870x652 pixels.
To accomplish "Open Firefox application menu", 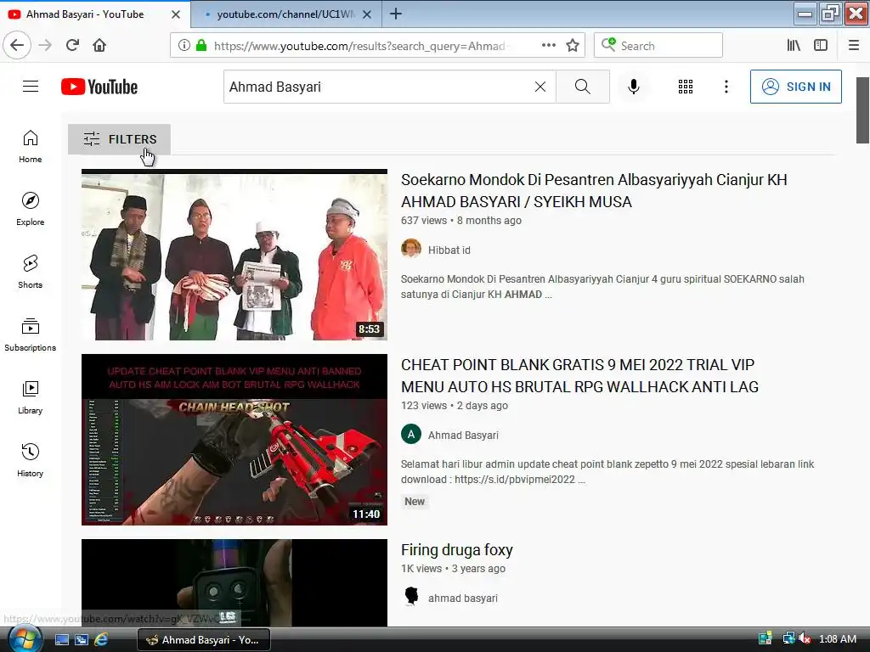I will click(x=854, y=46).
